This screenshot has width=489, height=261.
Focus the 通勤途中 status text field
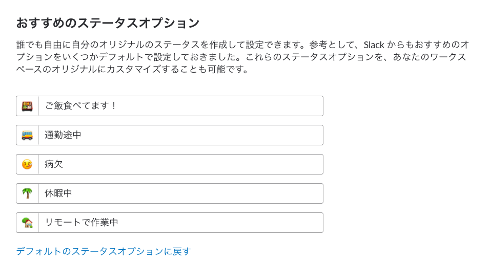tap(180, 135)
